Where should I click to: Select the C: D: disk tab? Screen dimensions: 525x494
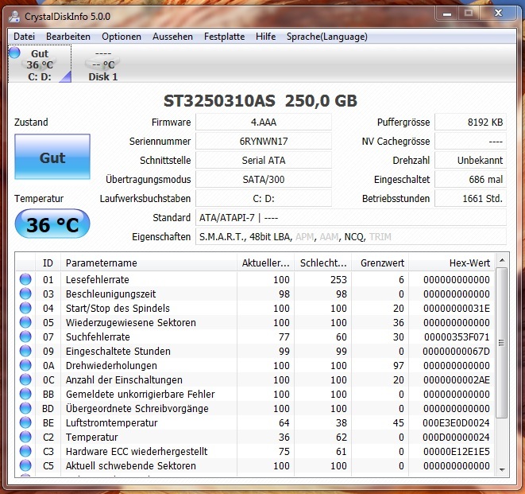click(40, 64)
